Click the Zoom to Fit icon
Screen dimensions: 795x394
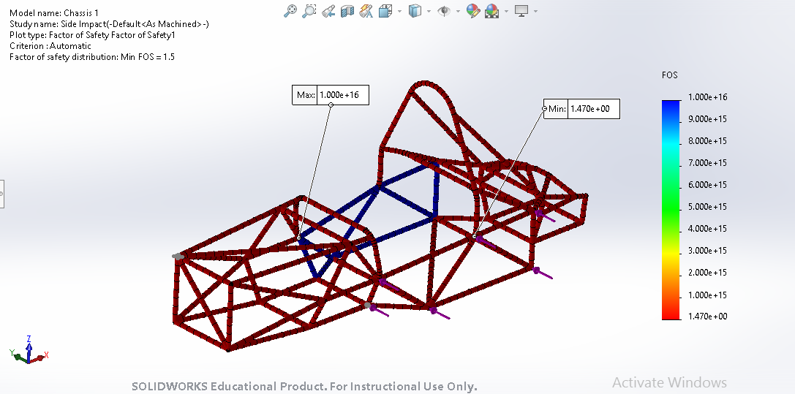[x=290, y=11]
